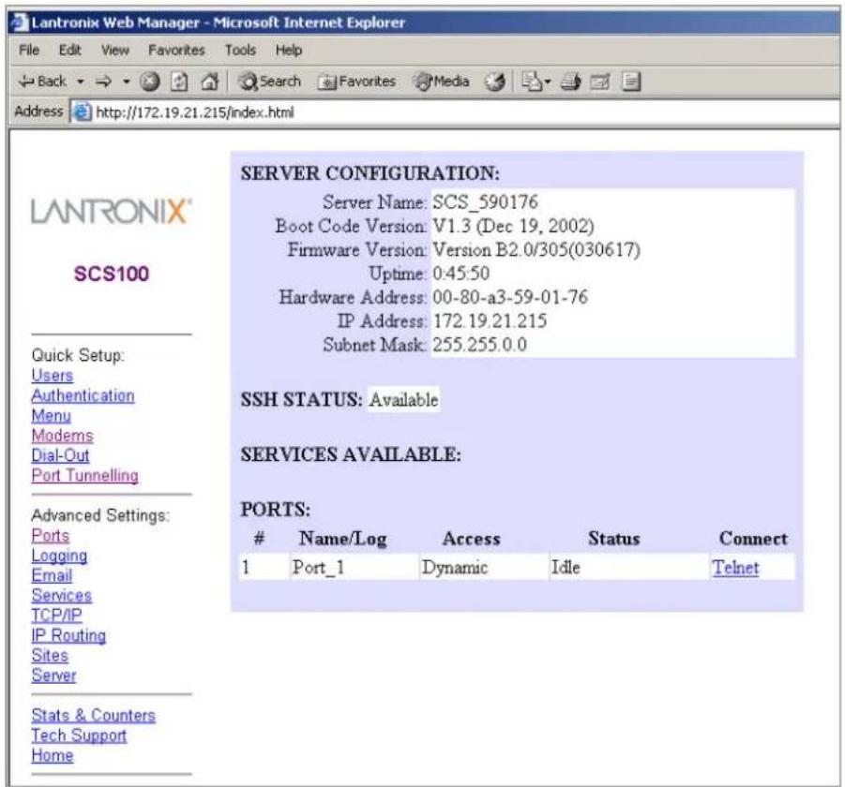Open the Help menu
This screenshot has width=845, height=787.
tap(289, 50)
